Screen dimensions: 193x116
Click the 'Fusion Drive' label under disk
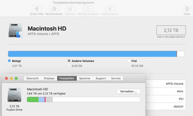click(x=14, y=110)
